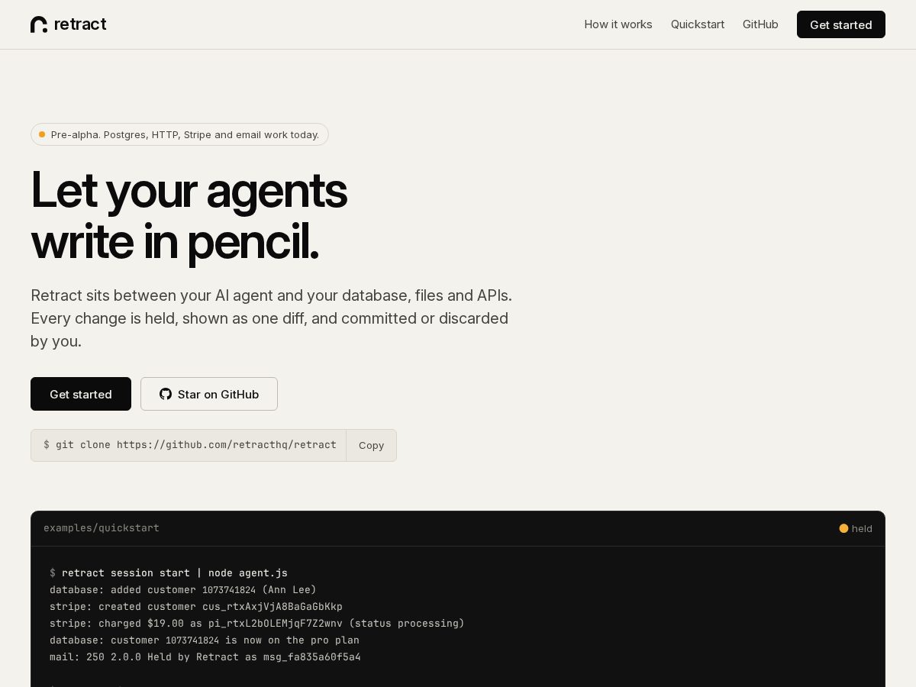Click the Pre-alpha announcement pill text
Viewport: 916px width, 687px height.
pos(185,134)
